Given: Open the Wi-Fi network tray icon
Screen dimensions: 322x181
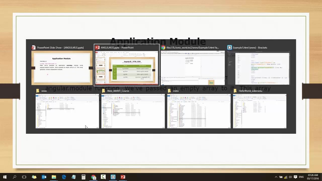Looking at the screenshot, I should [286, 177].
